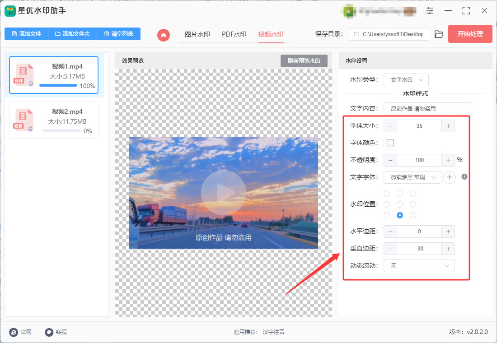Switch to 图片水印 tab
The height and width of the screenshot is (343, 497).
click(x=197, y=34)
